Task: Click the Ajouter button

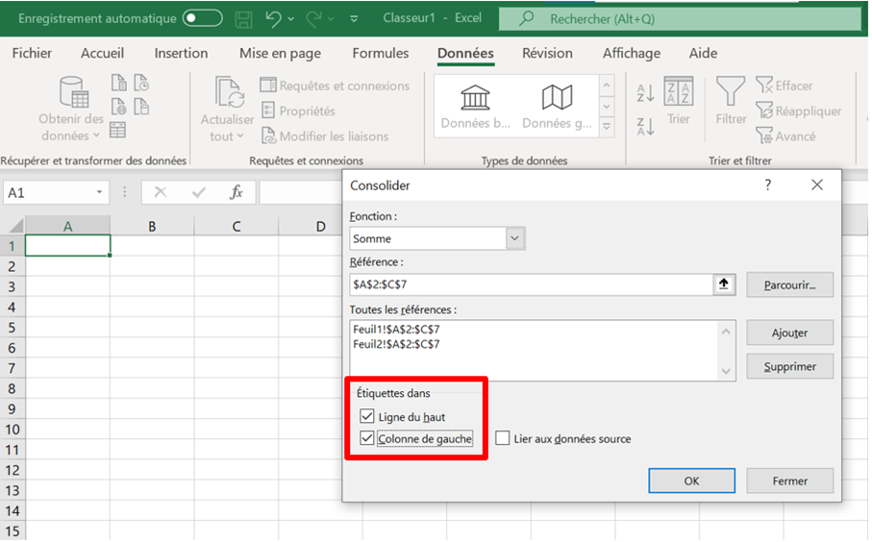Action: click(x=789, y=333)
